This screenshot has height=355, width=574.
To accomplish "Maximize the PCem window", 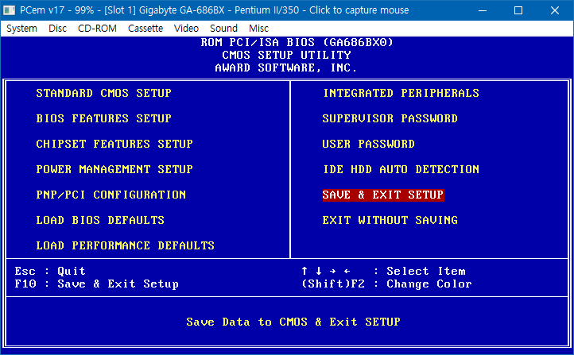I will tap(518, 10).
